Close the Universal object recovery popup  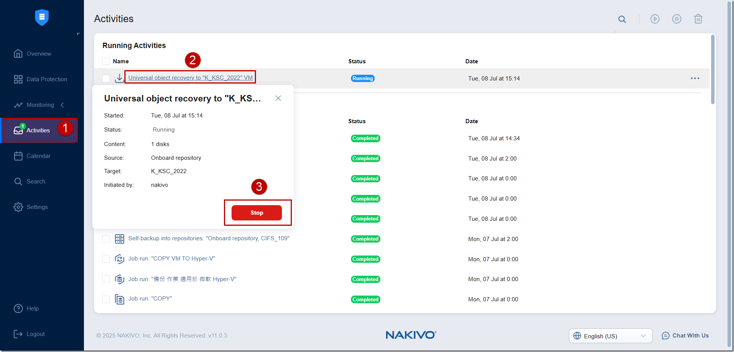(278, 98)
